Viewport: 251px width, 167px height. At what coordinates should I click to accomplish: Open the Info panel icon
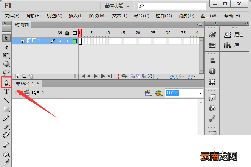(212, 71)
